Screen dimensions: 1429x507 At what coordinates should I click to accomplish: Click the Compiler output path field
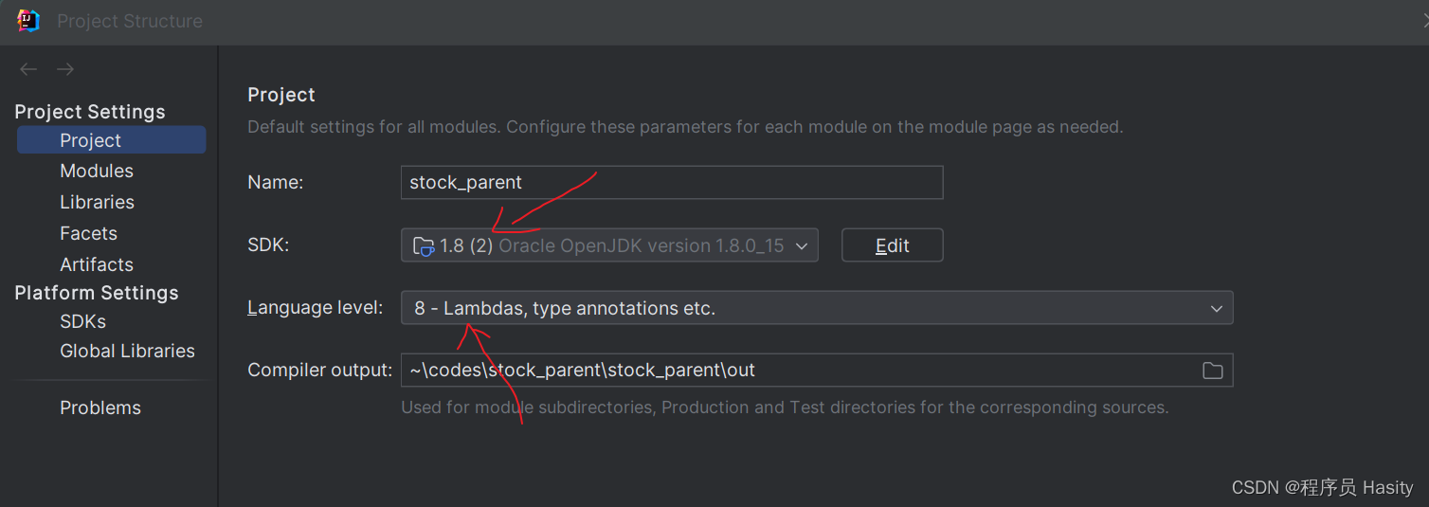point(796,371)
